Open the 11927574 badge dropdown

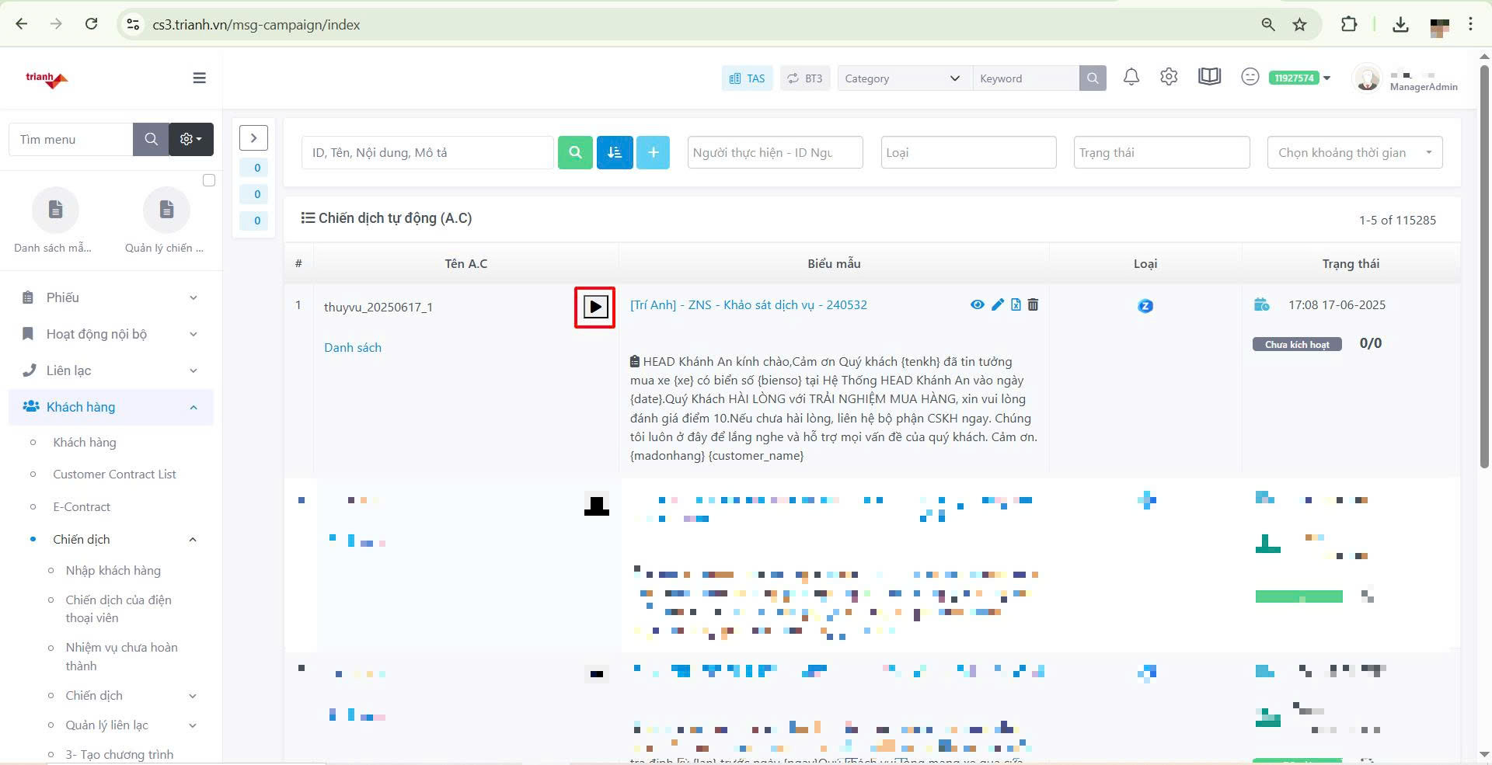[1300, 78]
